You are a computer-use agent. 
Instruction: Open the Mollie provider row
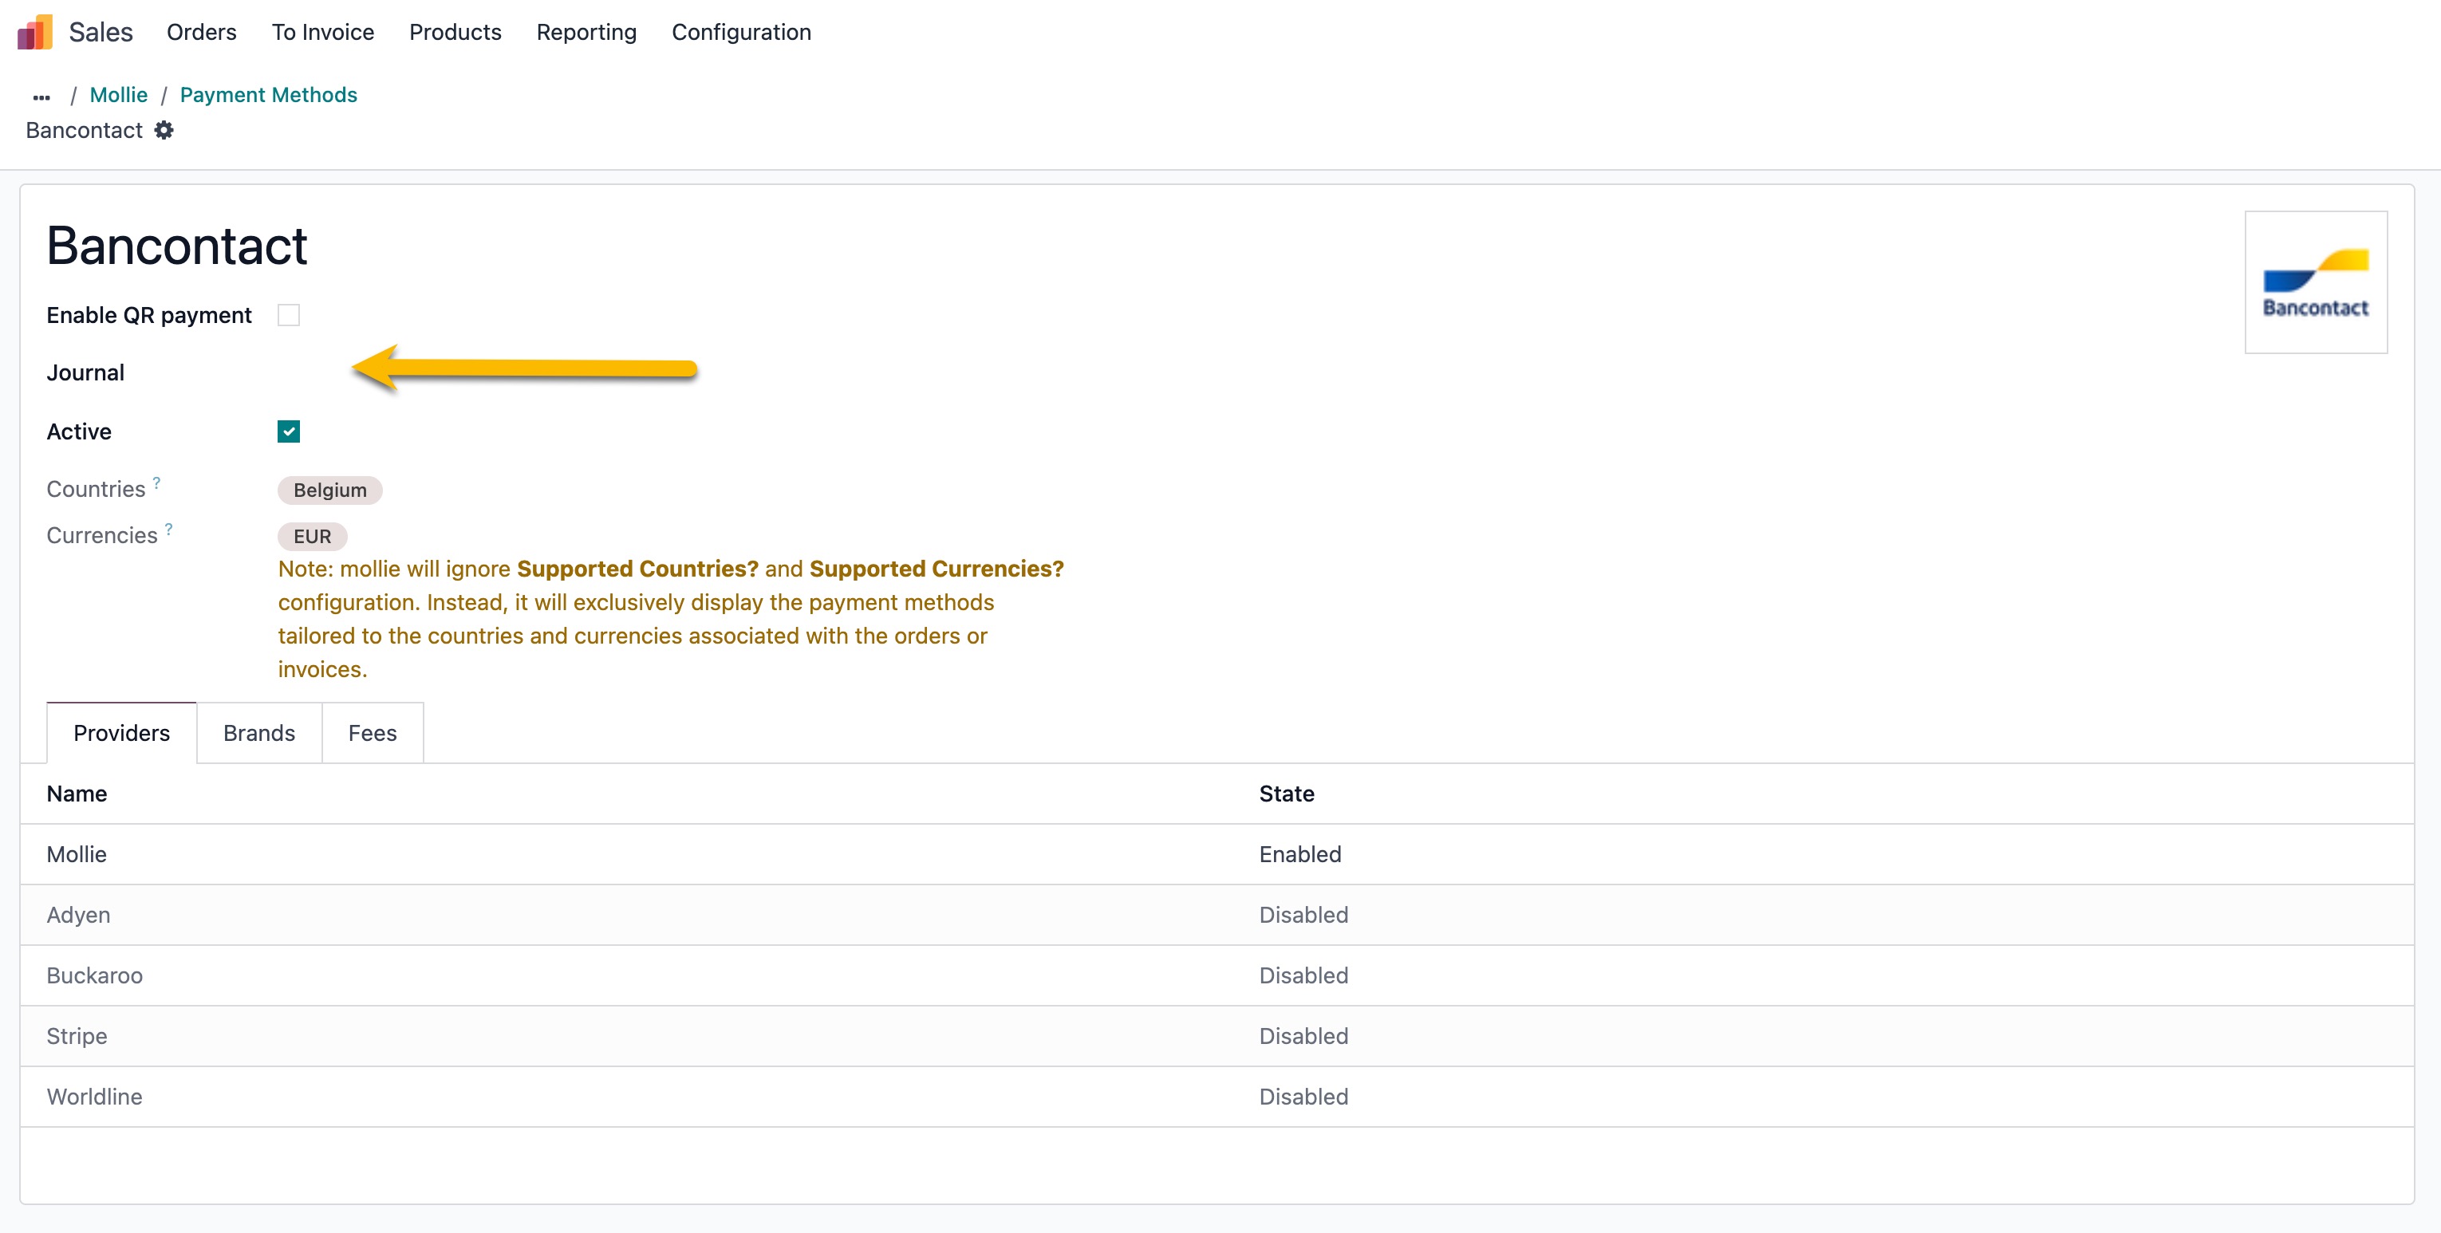(77, 854)
